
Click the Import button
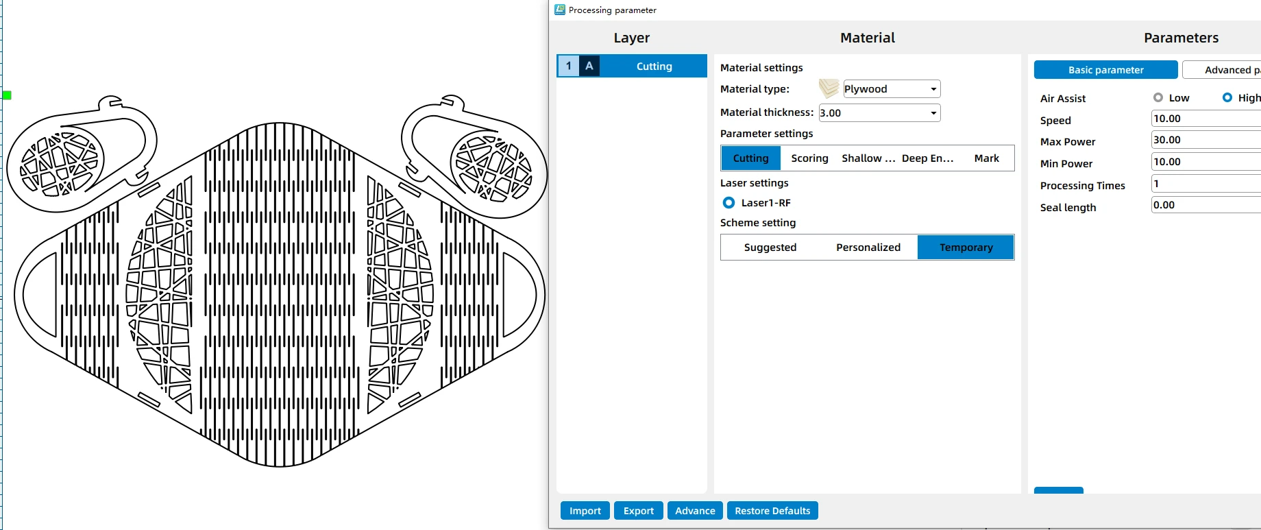(x=585, y=511)
